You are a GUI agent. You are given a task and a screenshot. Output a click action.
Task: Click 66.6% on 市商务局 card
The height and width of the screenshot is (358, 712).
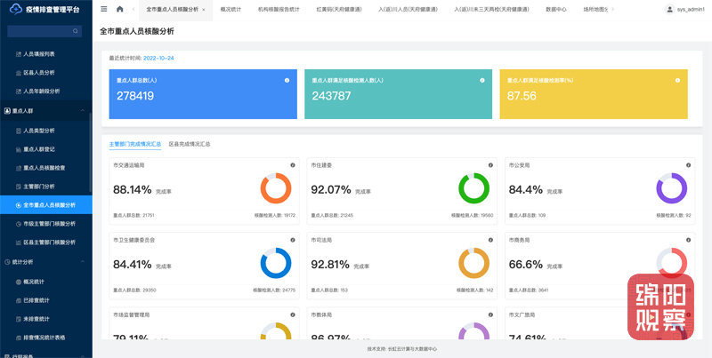click(526, 265)
